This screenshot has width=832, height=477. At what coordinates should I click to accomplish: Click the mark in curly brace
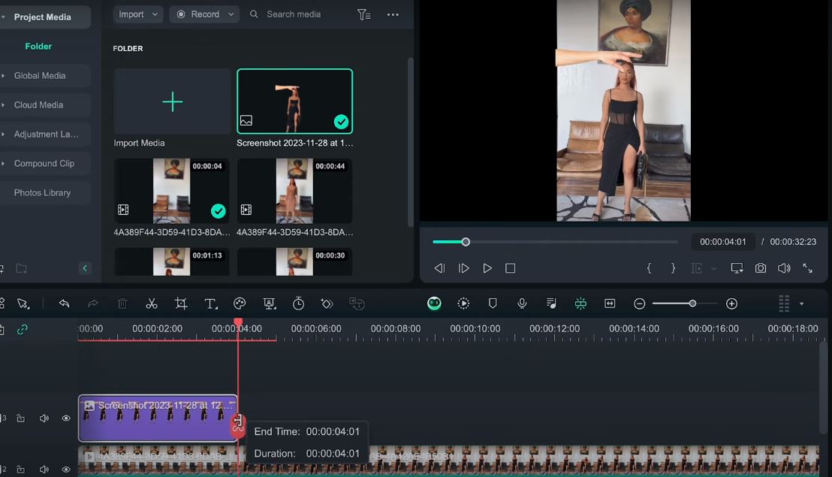pos(649,268)
